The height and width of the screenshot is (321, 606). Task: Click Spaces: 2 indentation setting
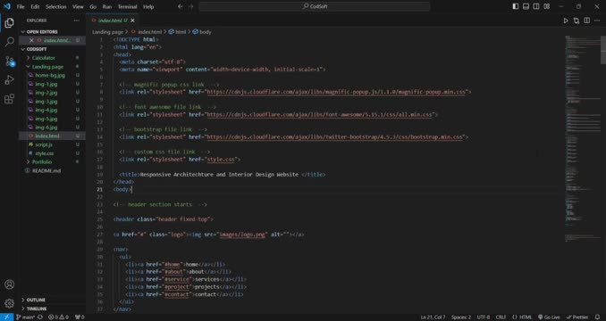pyautogui.click(x=461, y=317)
